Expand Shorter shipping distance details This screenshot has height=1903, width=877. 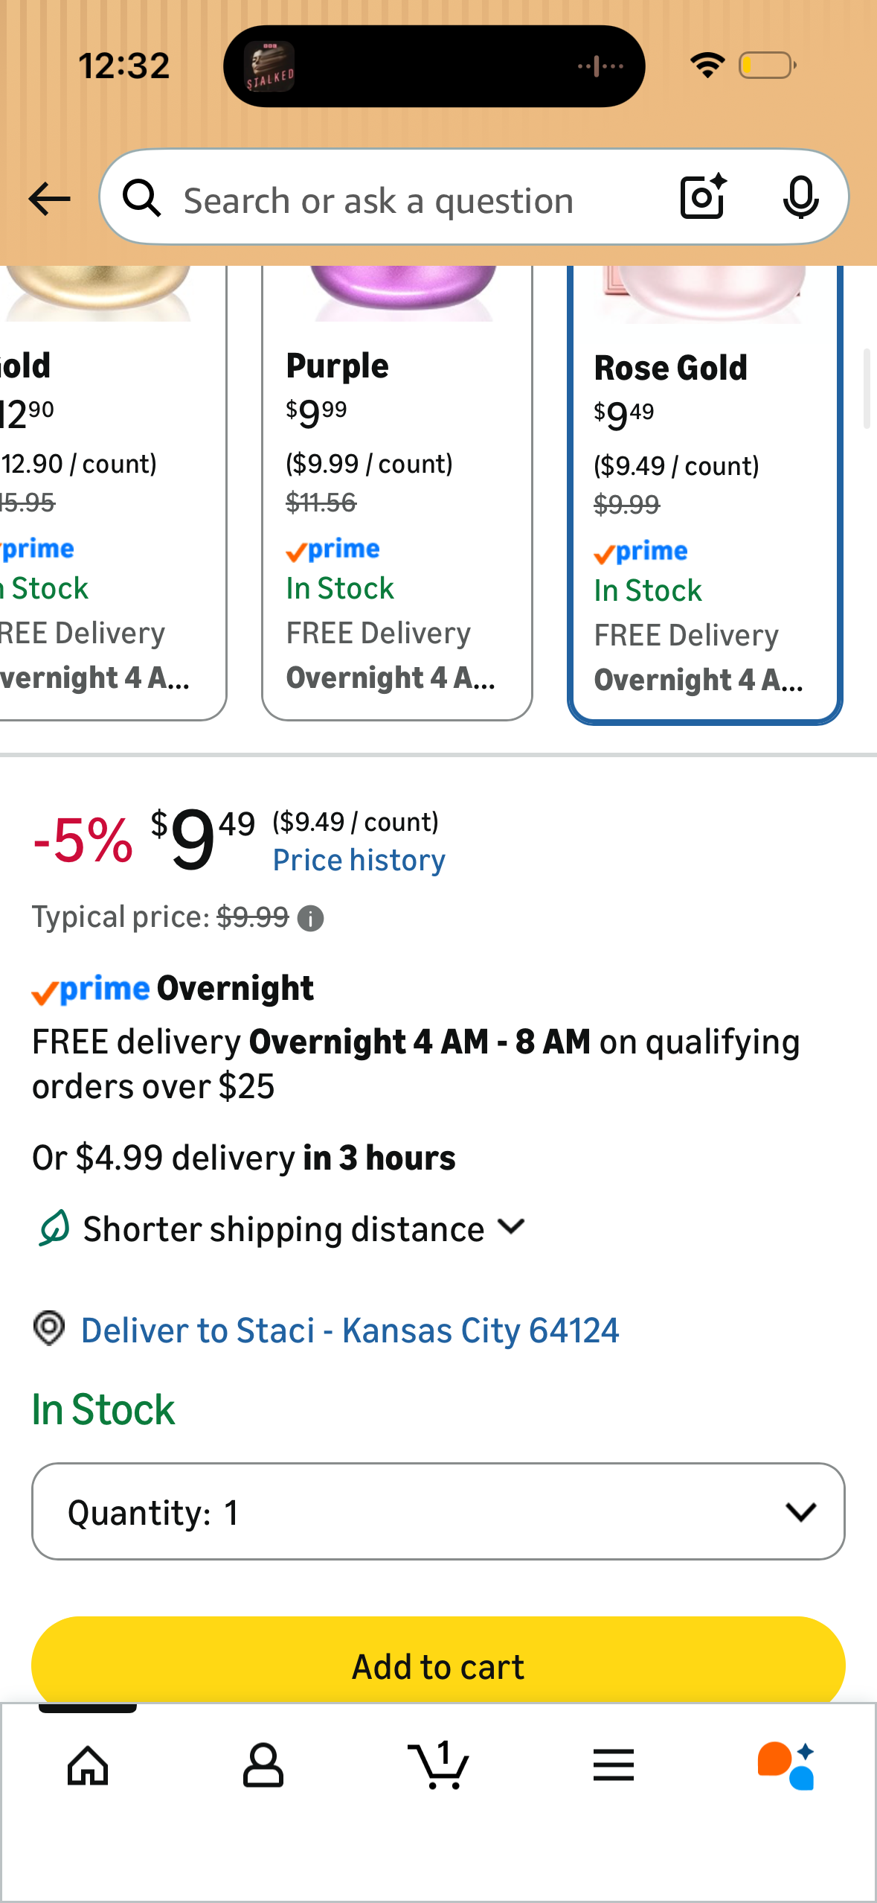[x=282, y=1228]
